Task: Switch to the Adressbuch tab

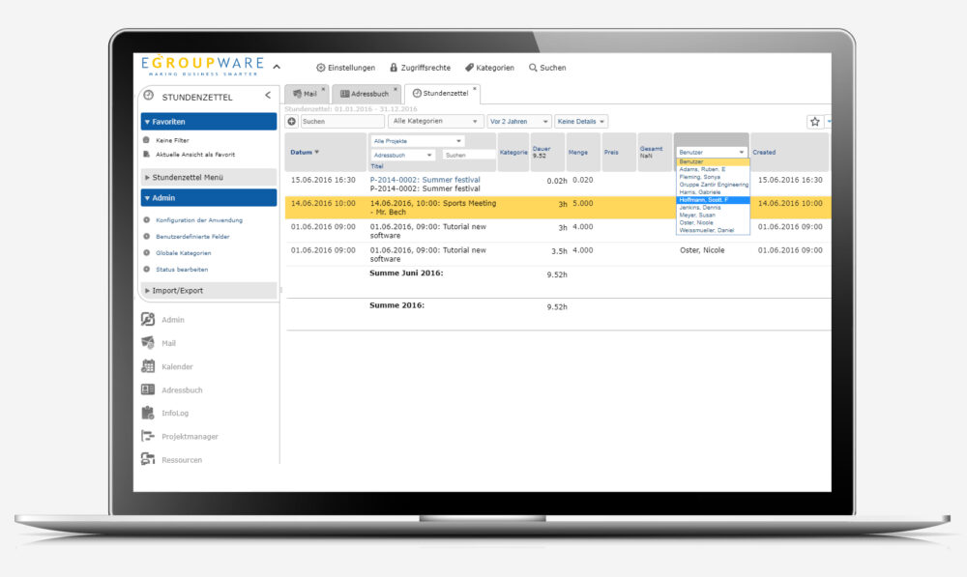Action: (x=367, y=94)
